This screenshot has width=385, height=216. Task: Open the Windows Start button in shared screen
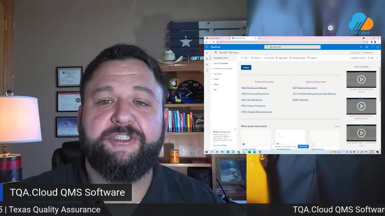pyautogui.click(x=206, y=152)
